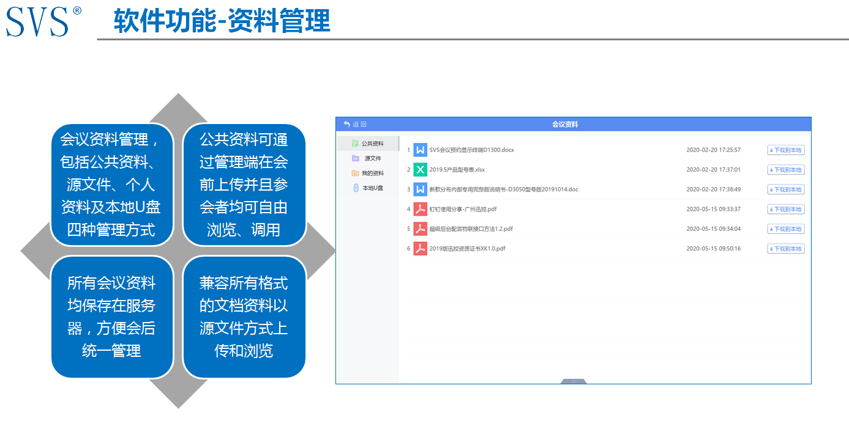Click the back arrow icon next to 返回
849x421 pixels.
(346, 123)
